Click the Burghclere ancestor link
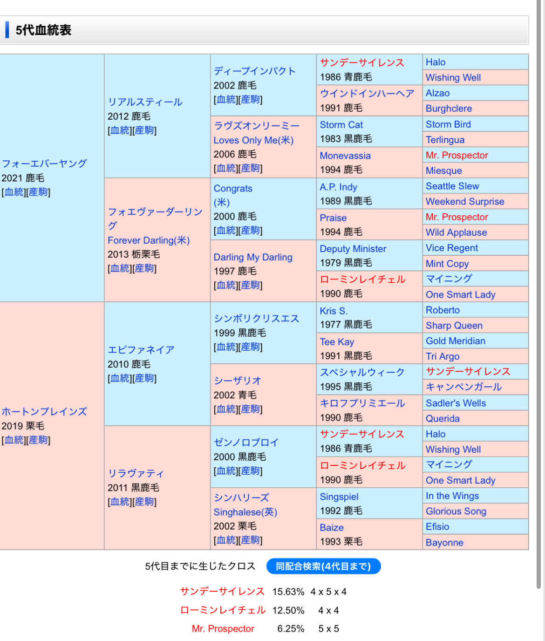 tap(449, 109)
